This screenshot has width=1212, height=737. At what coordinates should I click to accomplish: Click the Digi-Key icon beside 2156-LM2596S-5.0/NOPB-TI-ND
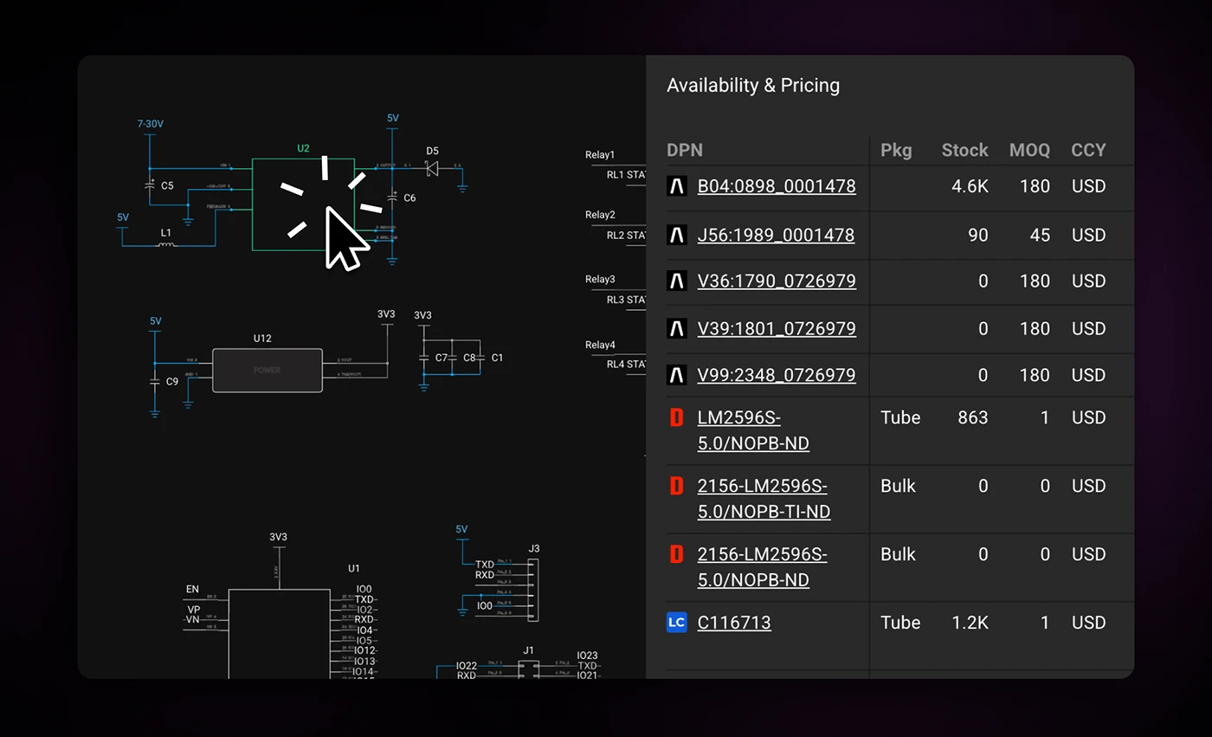(678, 486)
